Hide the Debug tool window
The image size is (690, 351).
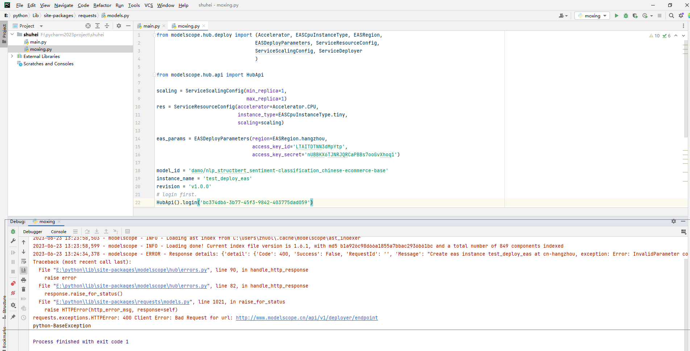[683, 221]
